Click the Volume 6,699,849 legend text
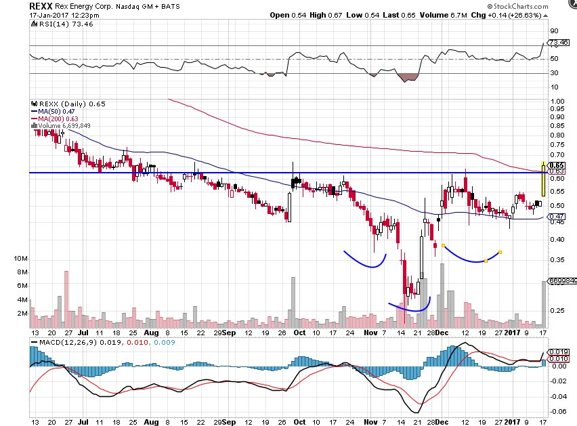Screen dimensions: 577x426 (x=64, y=126)
